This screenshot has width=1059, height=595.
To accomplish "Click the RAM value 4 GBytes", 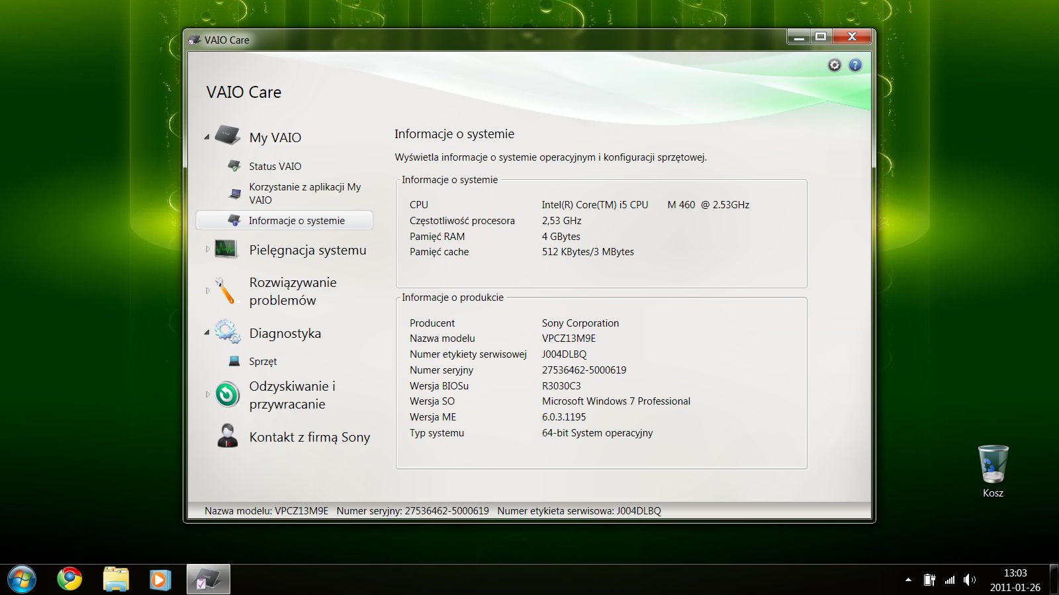I will coord(561,237).
